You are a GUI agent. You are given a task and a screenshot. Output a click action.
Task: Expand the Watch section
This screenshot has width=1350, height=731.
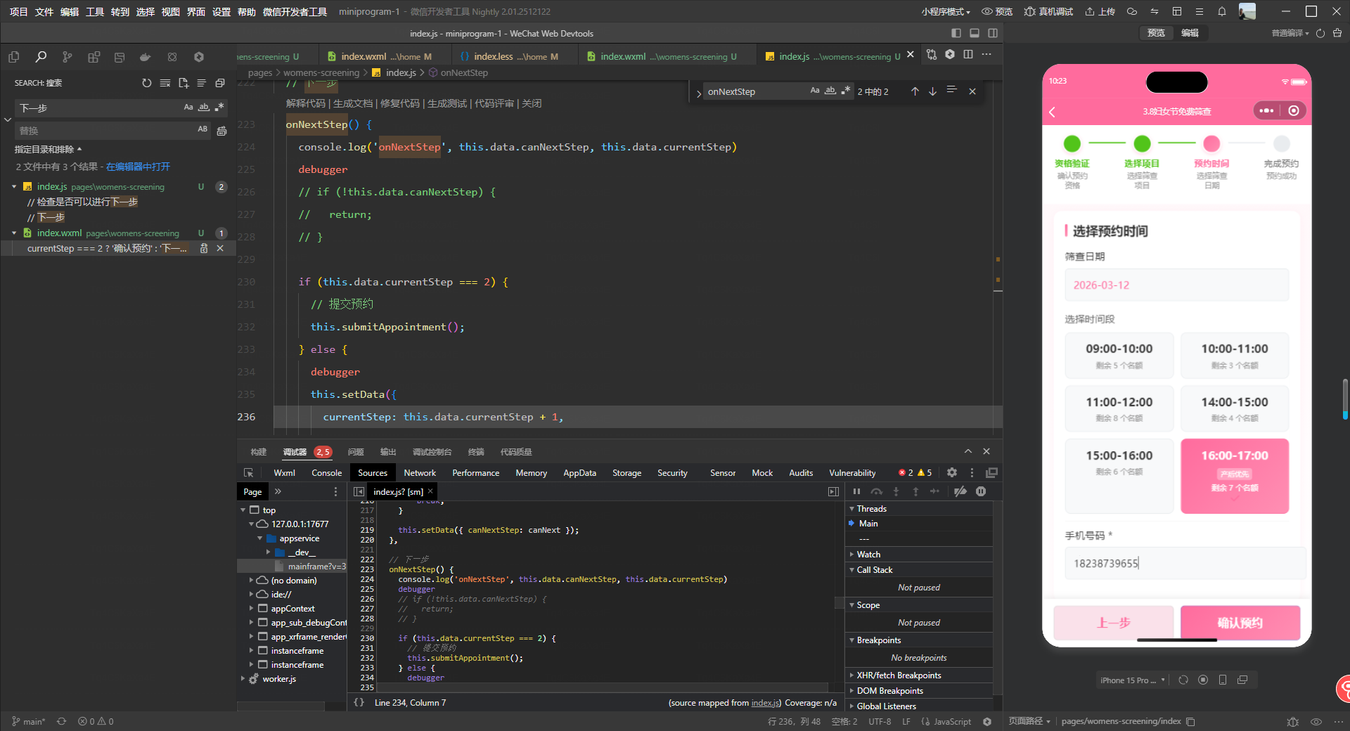pyautogui.click(x=868, y=555)
